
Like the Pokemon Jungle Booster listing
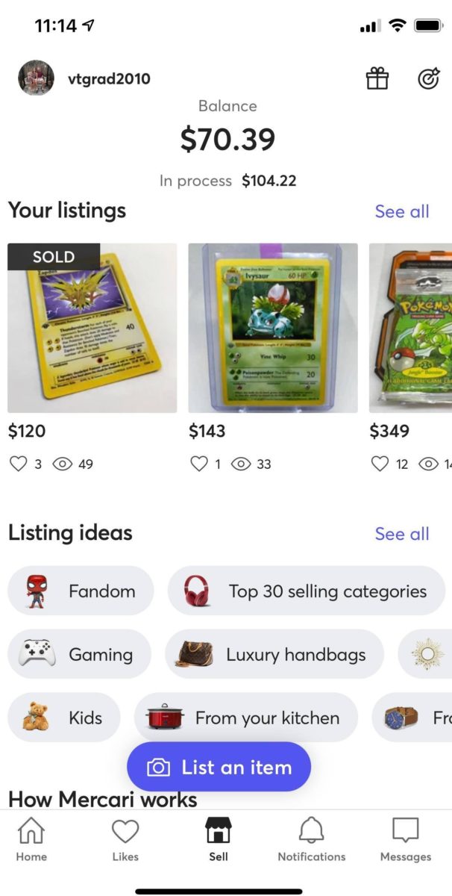tap(382, 464)
